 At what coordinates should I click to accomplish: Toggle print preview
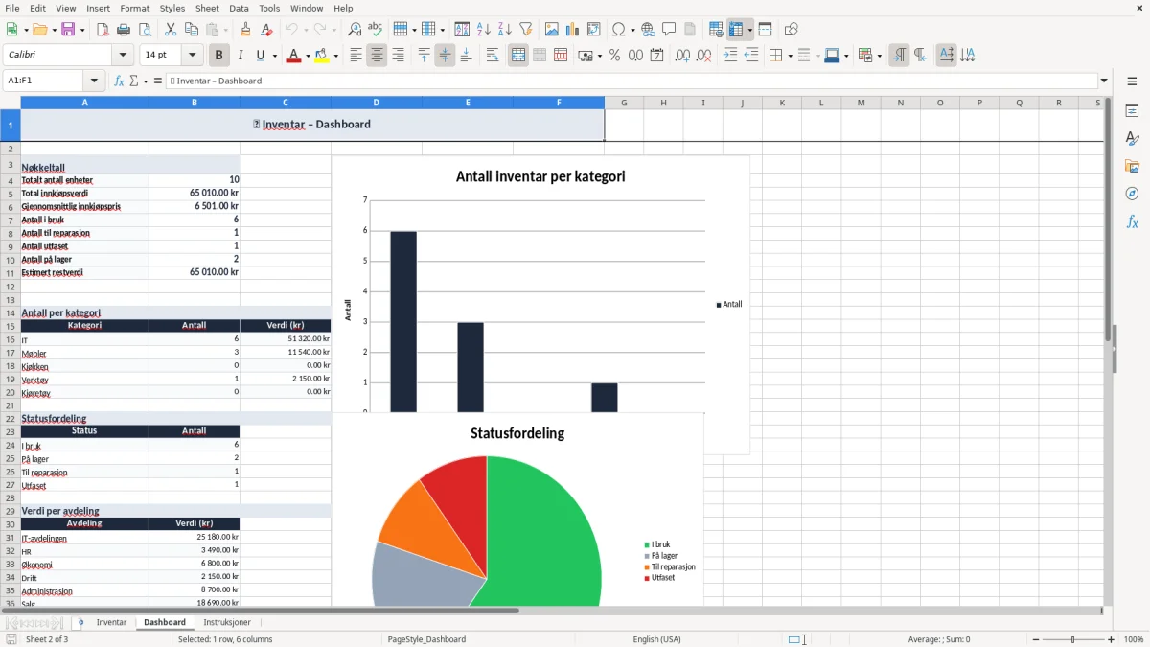[x=145, y=30]
